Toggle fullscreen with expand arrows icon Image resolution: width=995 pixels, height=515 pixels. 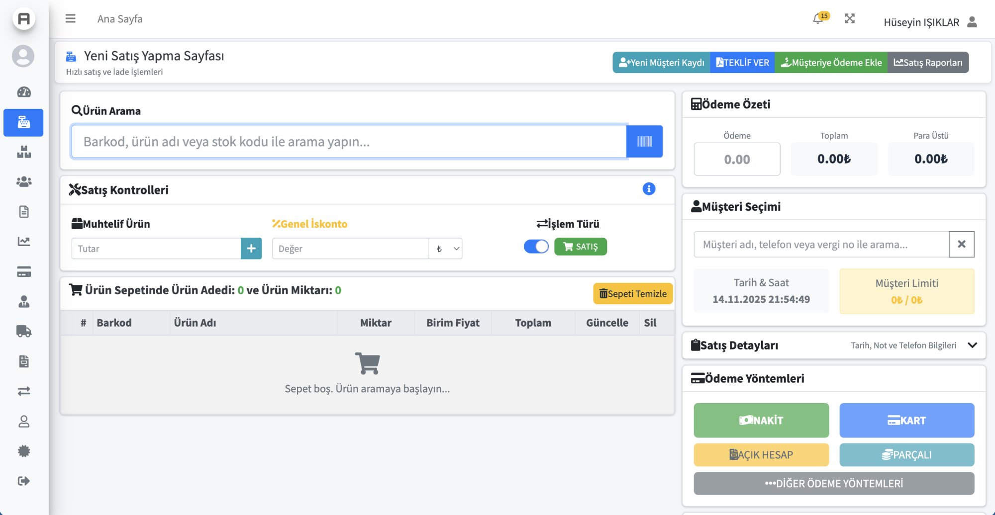pyautogui.click(x=850, y=19)
